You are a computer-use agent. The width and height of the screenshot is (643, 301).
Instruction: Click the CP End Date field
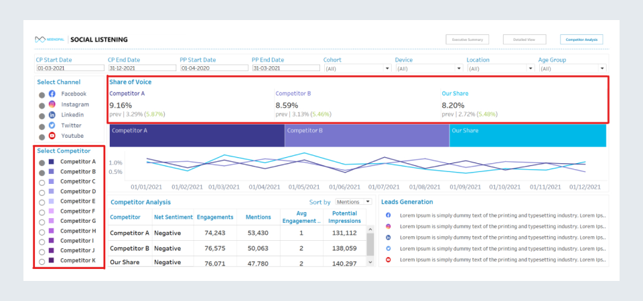click(x=142, y=68)
